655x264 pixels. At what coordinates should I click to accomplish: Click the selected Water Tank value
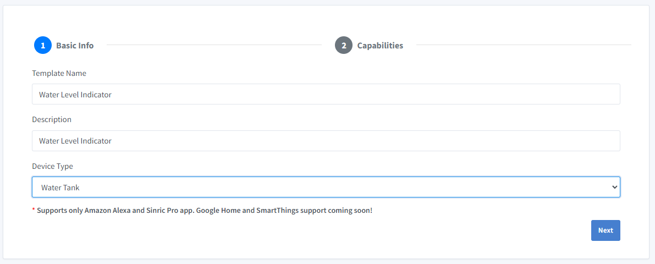(x=60, y=188)
